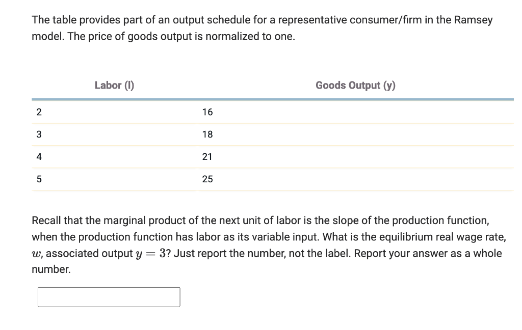Click the answer input field below the question
Screen dimensions: 522x330
click(x=109, y=297)
